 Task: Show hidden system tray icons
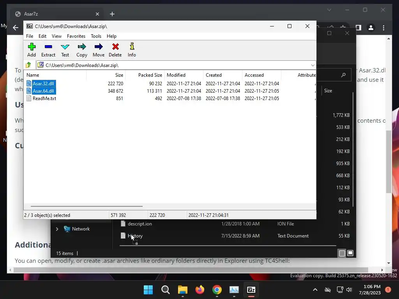[x=315, y=290]
